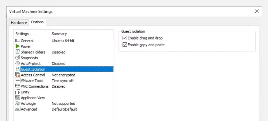Click the VMware Tools vm icon

(18, 80)
